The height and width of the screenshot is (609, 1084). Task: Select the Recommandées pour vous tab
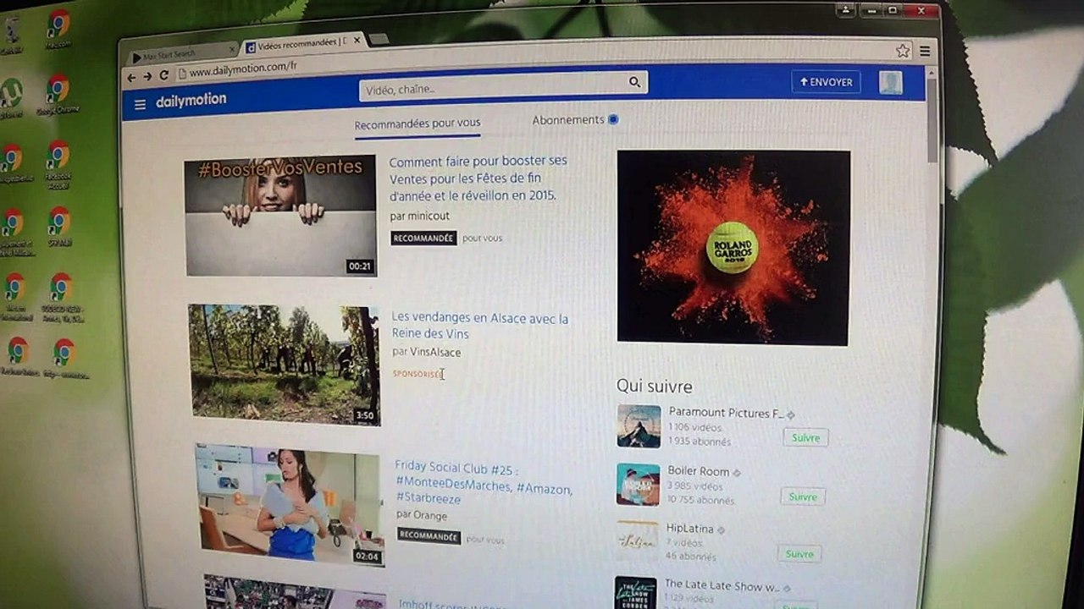point(418,124)
